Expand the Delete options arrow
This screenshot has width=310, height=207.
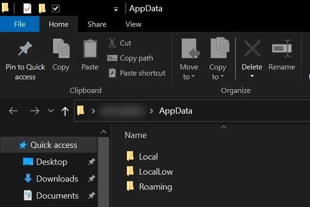coord(252,77)
